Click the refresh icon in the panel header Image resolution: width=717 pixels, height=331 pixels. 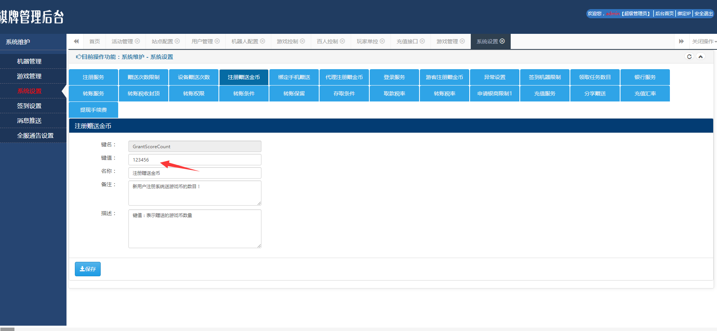point(689,57)
